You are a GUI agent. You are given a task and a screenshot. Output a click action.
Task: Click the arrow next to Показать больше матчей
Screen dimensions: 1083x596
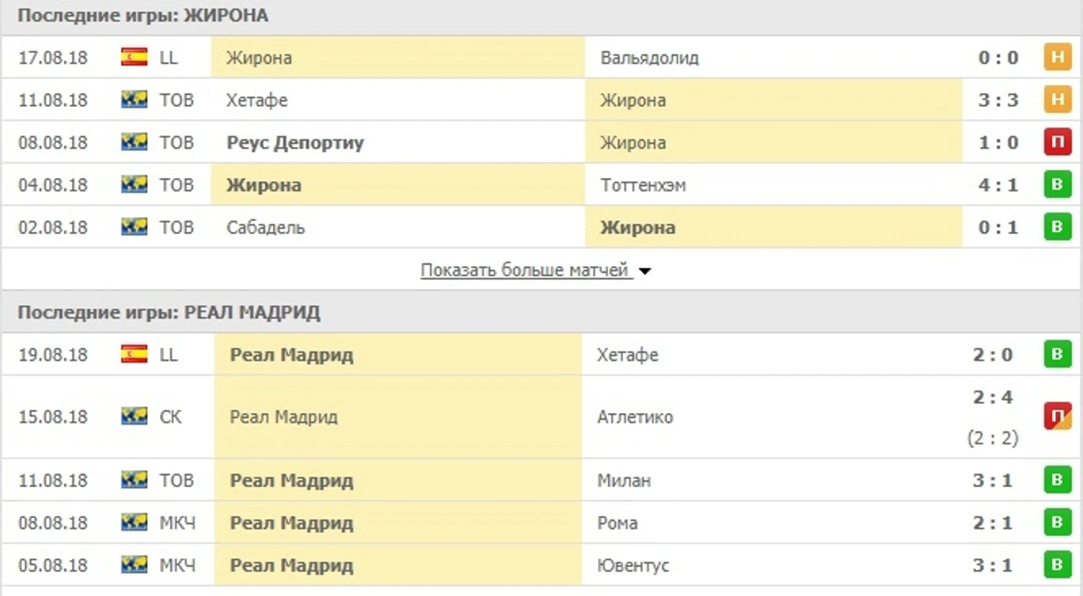tap(645, 271)
